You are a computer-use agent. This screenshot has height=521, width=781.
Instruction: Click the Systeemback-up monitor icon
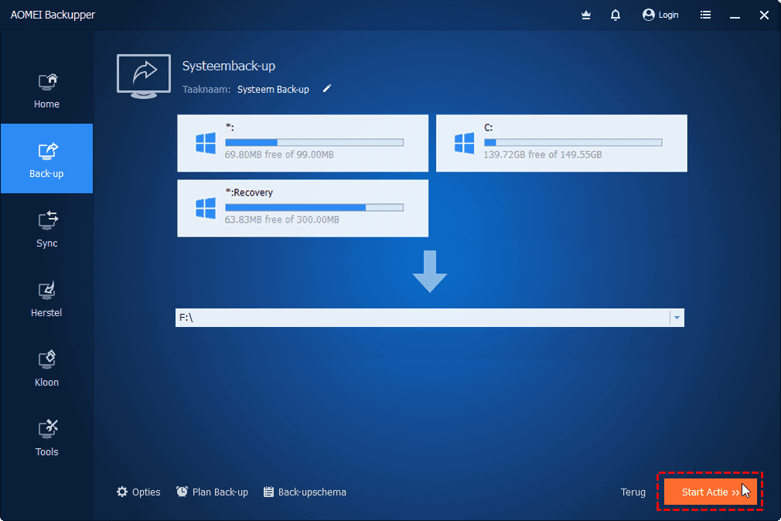[x=144, y=77]
